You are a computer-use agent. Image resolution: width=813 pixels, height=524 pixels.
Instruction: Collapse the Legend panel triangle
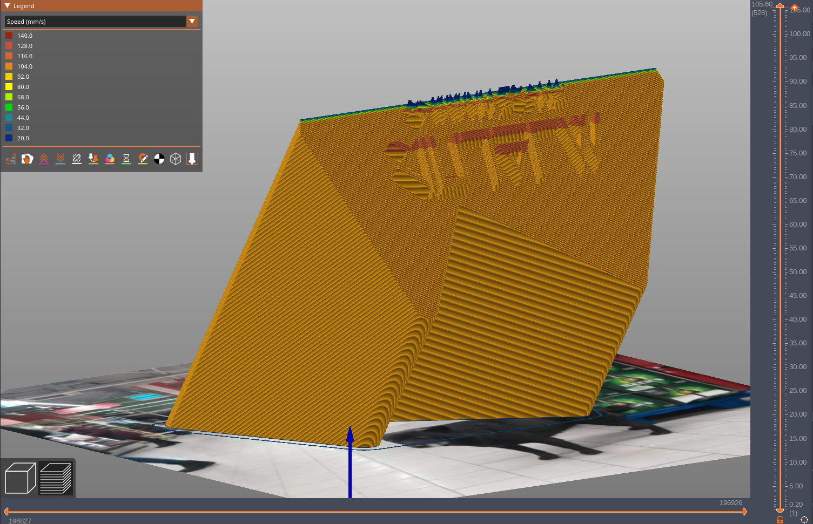tap(8, 6)
